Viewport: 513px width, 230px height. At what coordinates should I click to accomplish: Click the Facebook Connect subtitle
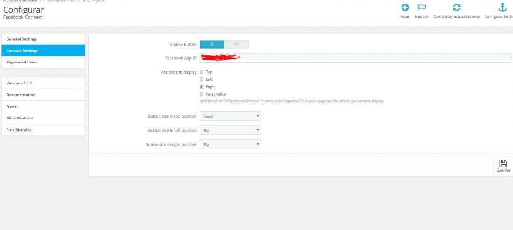23,17
